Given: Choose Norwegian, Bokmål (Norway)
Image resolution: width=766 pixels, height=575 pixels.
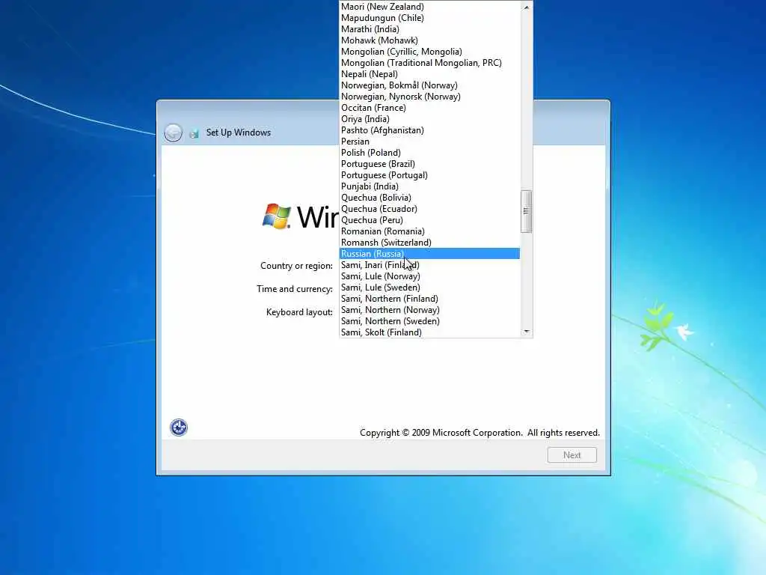Looking at the screenshot, I should point(429,85).
